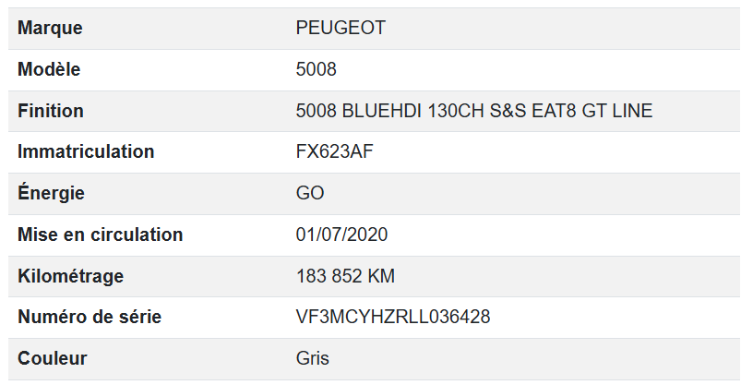
Task: Click the Immatriculation row label
Action: [86, 152]
